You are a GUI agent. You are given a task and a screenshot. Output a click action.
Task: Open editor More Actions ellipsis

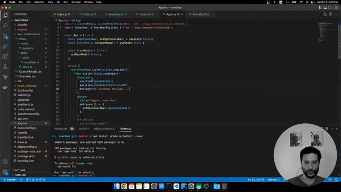coord(336,14)
